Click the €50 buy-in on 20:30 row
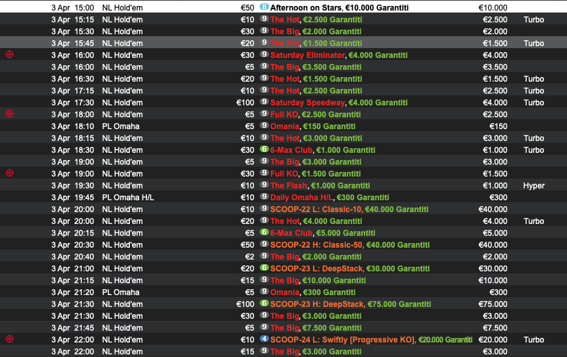This screenshot has height=357, width=567. coord(247,245)
